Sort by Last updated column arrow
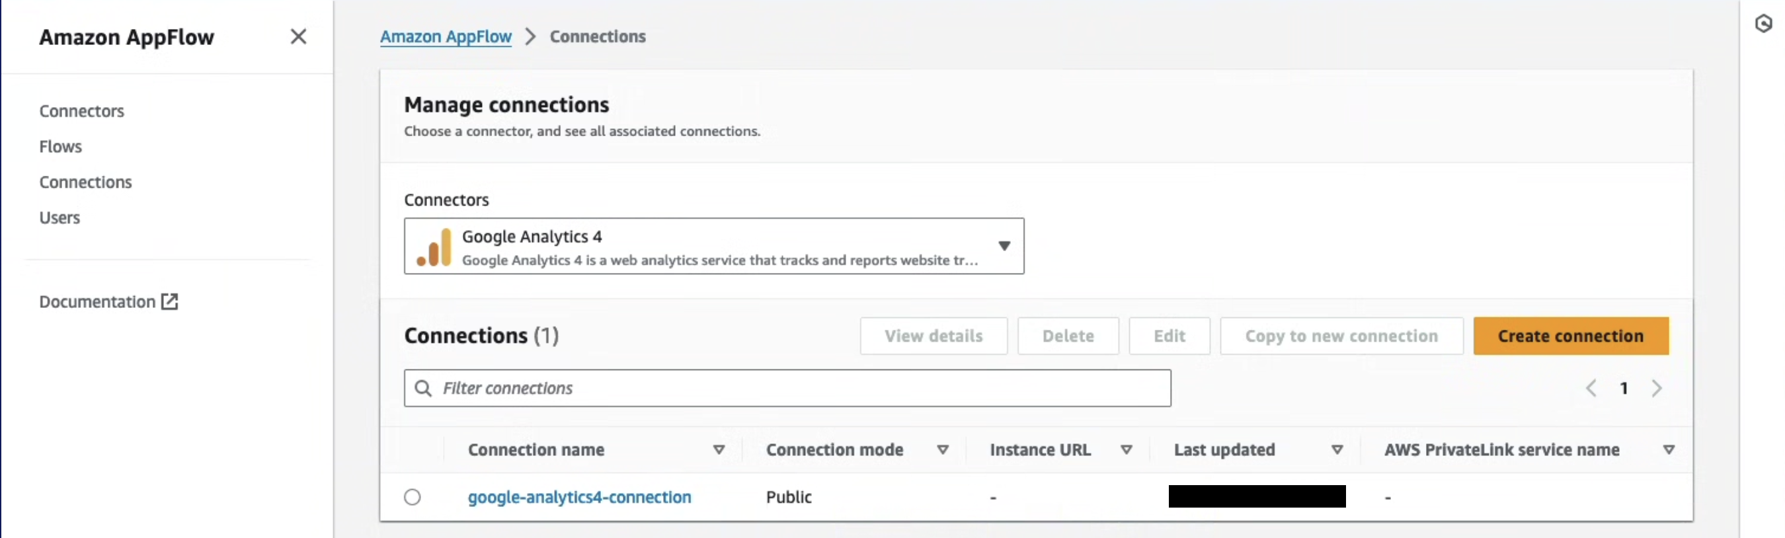This screenshot has height=538, width=1785. (1337, 450)
